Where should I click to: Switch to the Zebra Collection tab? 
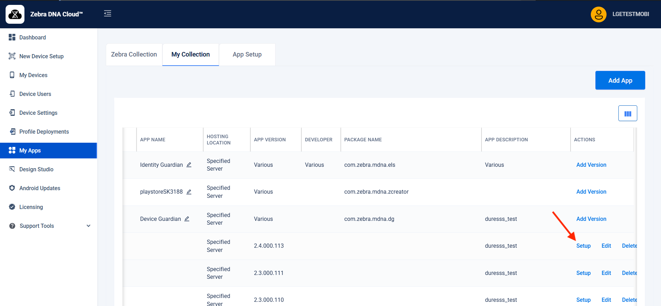click(x=134, y=54)
